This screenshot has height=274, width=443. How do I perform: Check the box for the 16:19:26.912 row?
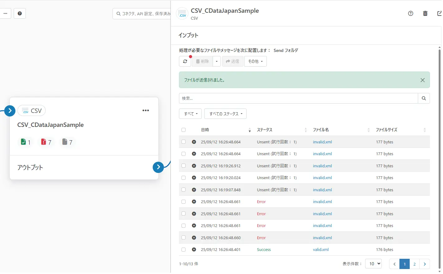coord(183,166)
